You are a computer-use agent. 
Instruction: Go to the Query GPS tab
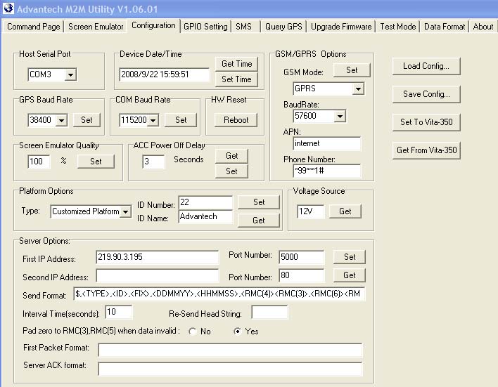pos(283,26)
